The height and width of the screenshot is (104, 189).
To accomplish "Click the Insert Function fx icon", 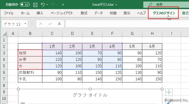I will (59, 24).
